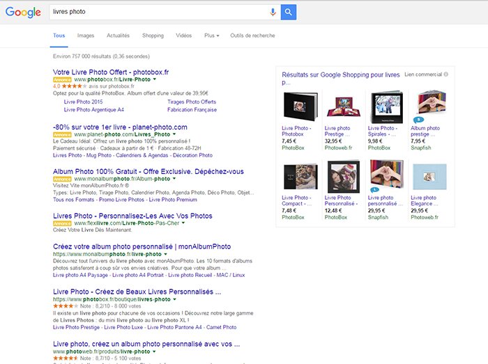Open Album photo prestige product title link
The height and width of the screenshot is (364, 488).
[425, 131]
